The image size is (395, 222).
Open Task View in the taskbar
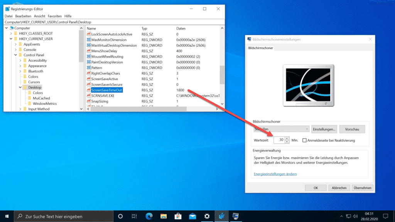[134, 216]
